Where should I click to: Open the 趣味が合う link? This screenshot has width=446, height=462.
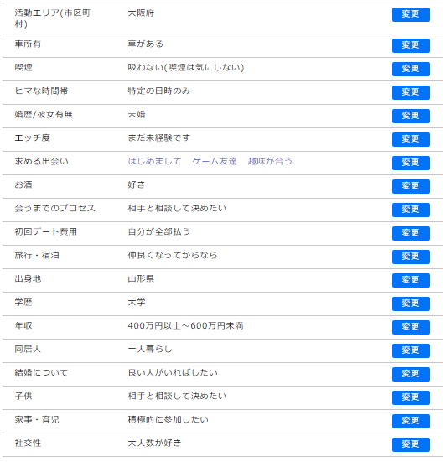click(270, 161)
